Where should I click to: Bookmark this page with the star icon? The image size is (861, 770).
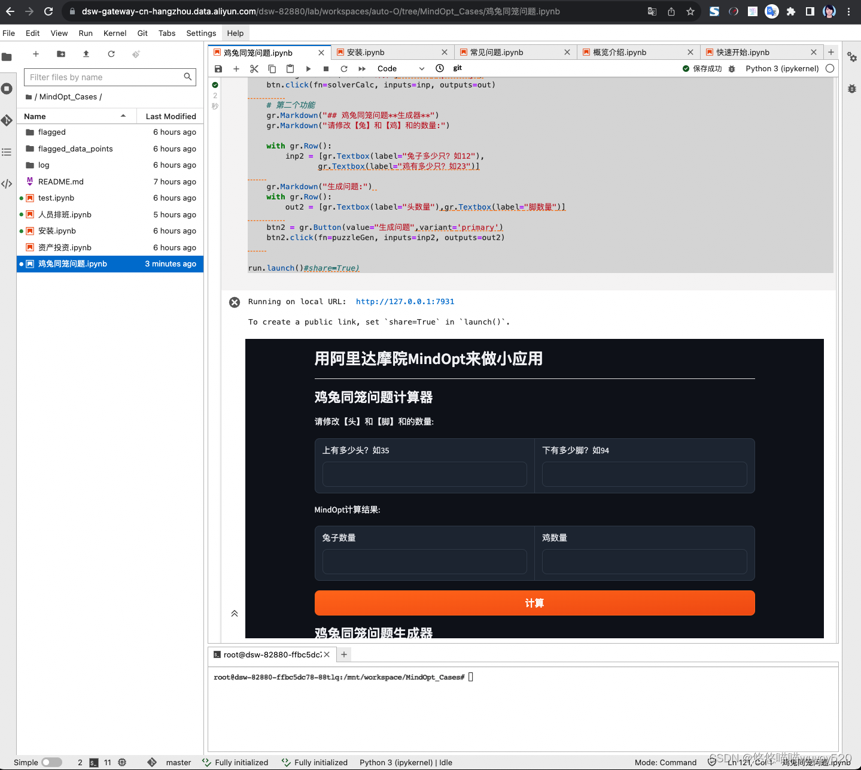690,11
